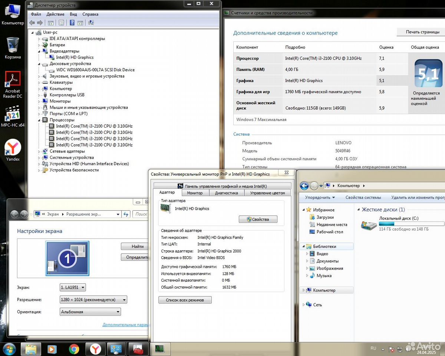Expand Сеть in the navigation pane
This screenshot has height=356, width=445.
[x=303, y=305]
